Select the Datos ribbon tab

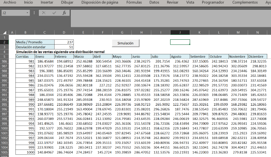pos(154,2)
